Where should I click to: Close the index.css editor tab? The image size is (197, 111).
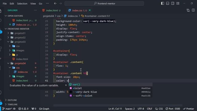pos(90,10)
